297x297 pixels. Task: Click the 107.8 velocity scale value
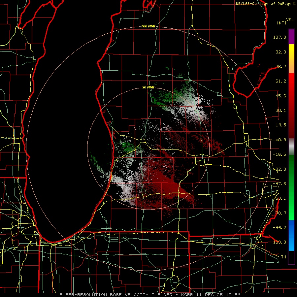(x=280, y=37)
